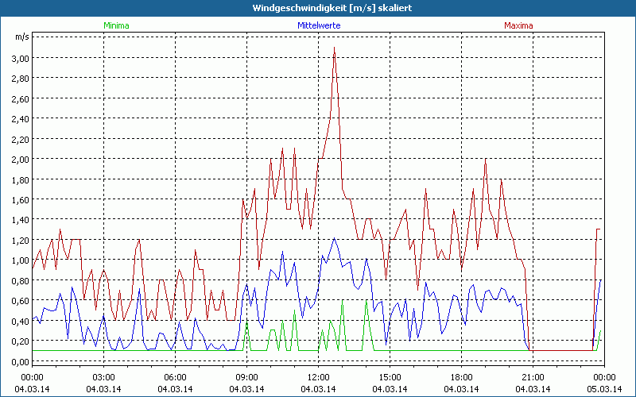Select the 06:00 time axis marker
This screenshot has width=636, height=397.
pos(175,377)
